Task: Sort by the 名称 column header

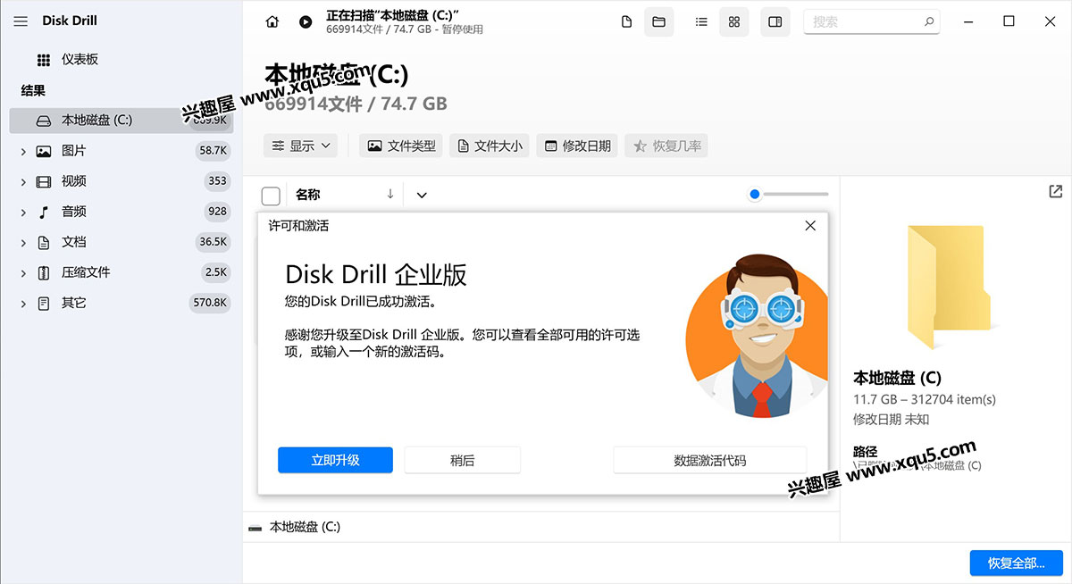Action: coord(308,195)
